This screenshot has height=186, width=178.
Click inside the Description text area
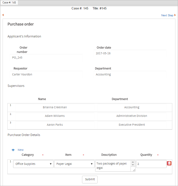coord(112,166)
